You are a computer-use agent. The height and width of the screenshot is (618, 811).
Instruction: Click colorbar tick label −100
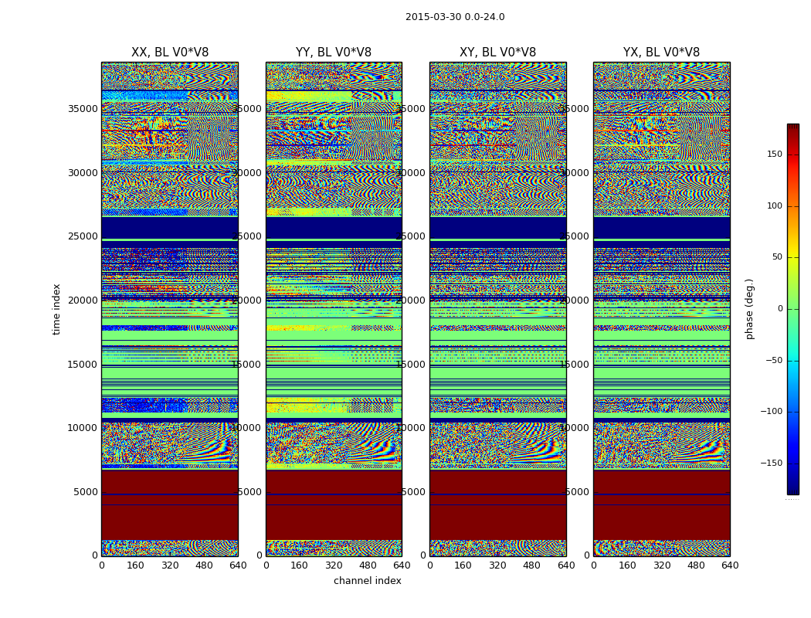tap(771, 411)
